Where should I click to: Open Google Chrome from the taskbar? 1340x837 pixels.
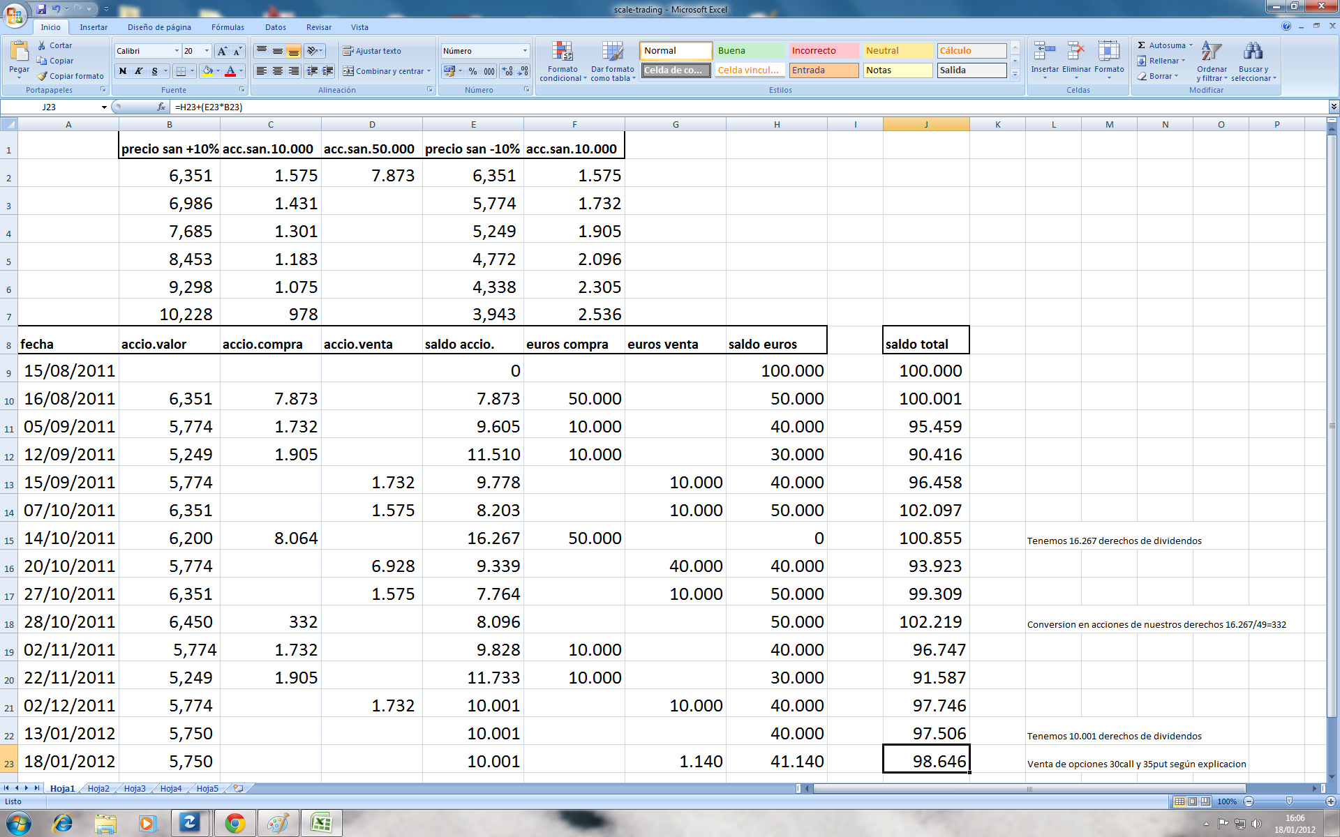[x=234, y=823]
